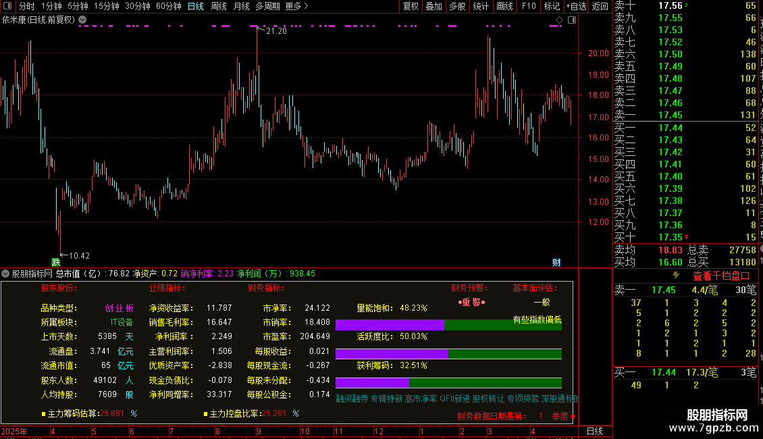763x439 pixels.
Task: Click the F10 company info button
Action: [x=529, y=6]
